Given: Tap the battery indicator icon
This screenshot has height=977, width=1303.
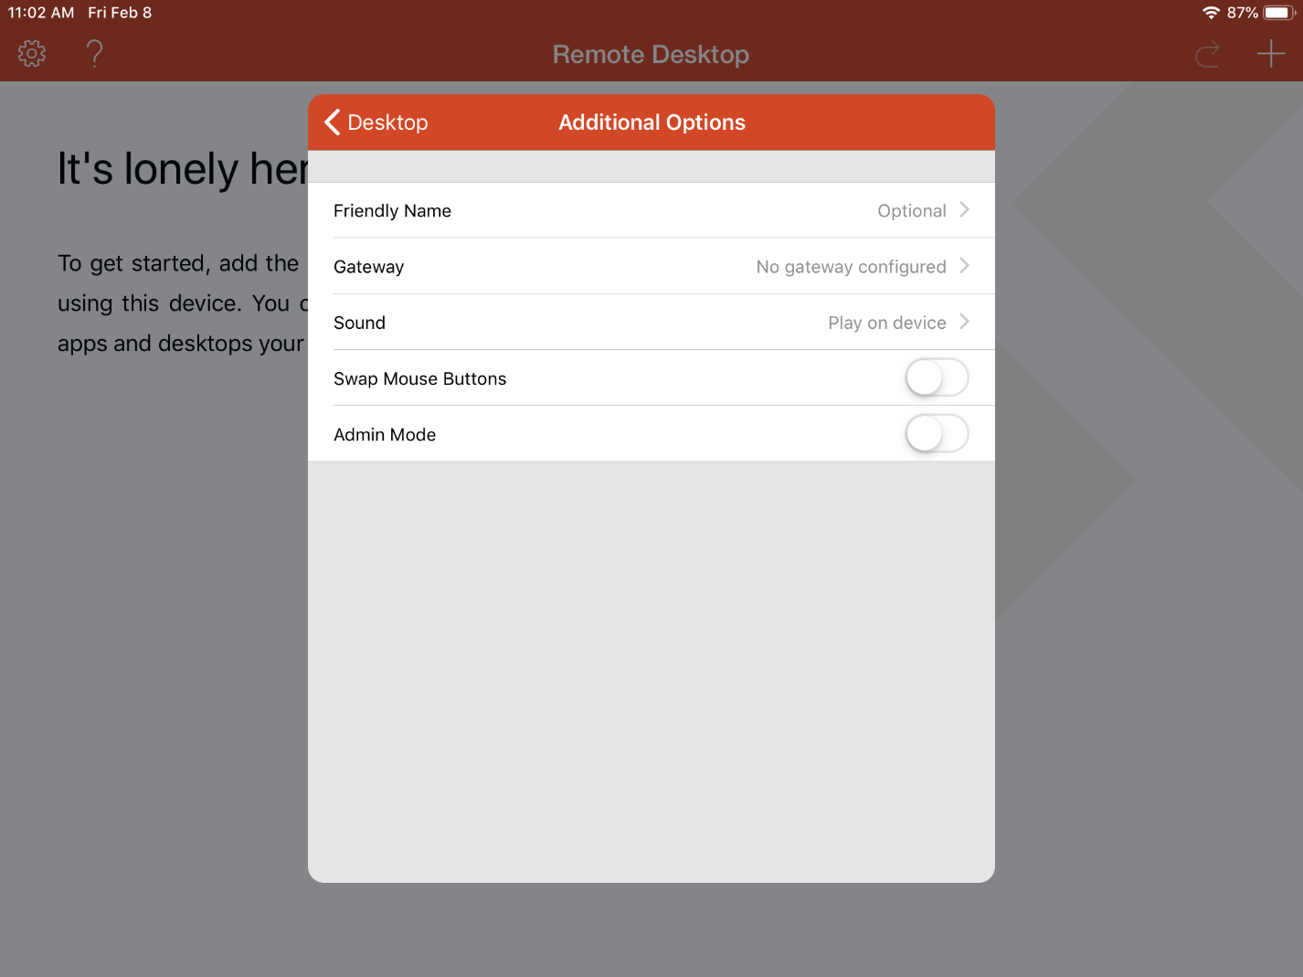Looking at the screenshot, I should point(1279,13).
